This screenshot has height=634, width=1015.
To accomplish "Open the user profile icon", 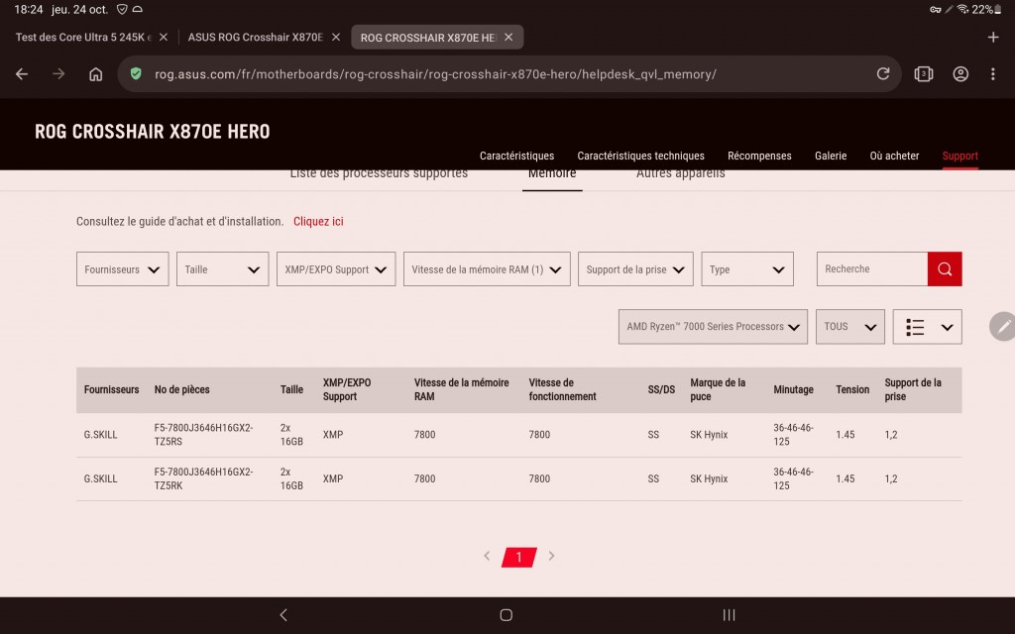I will pos(960,73).
